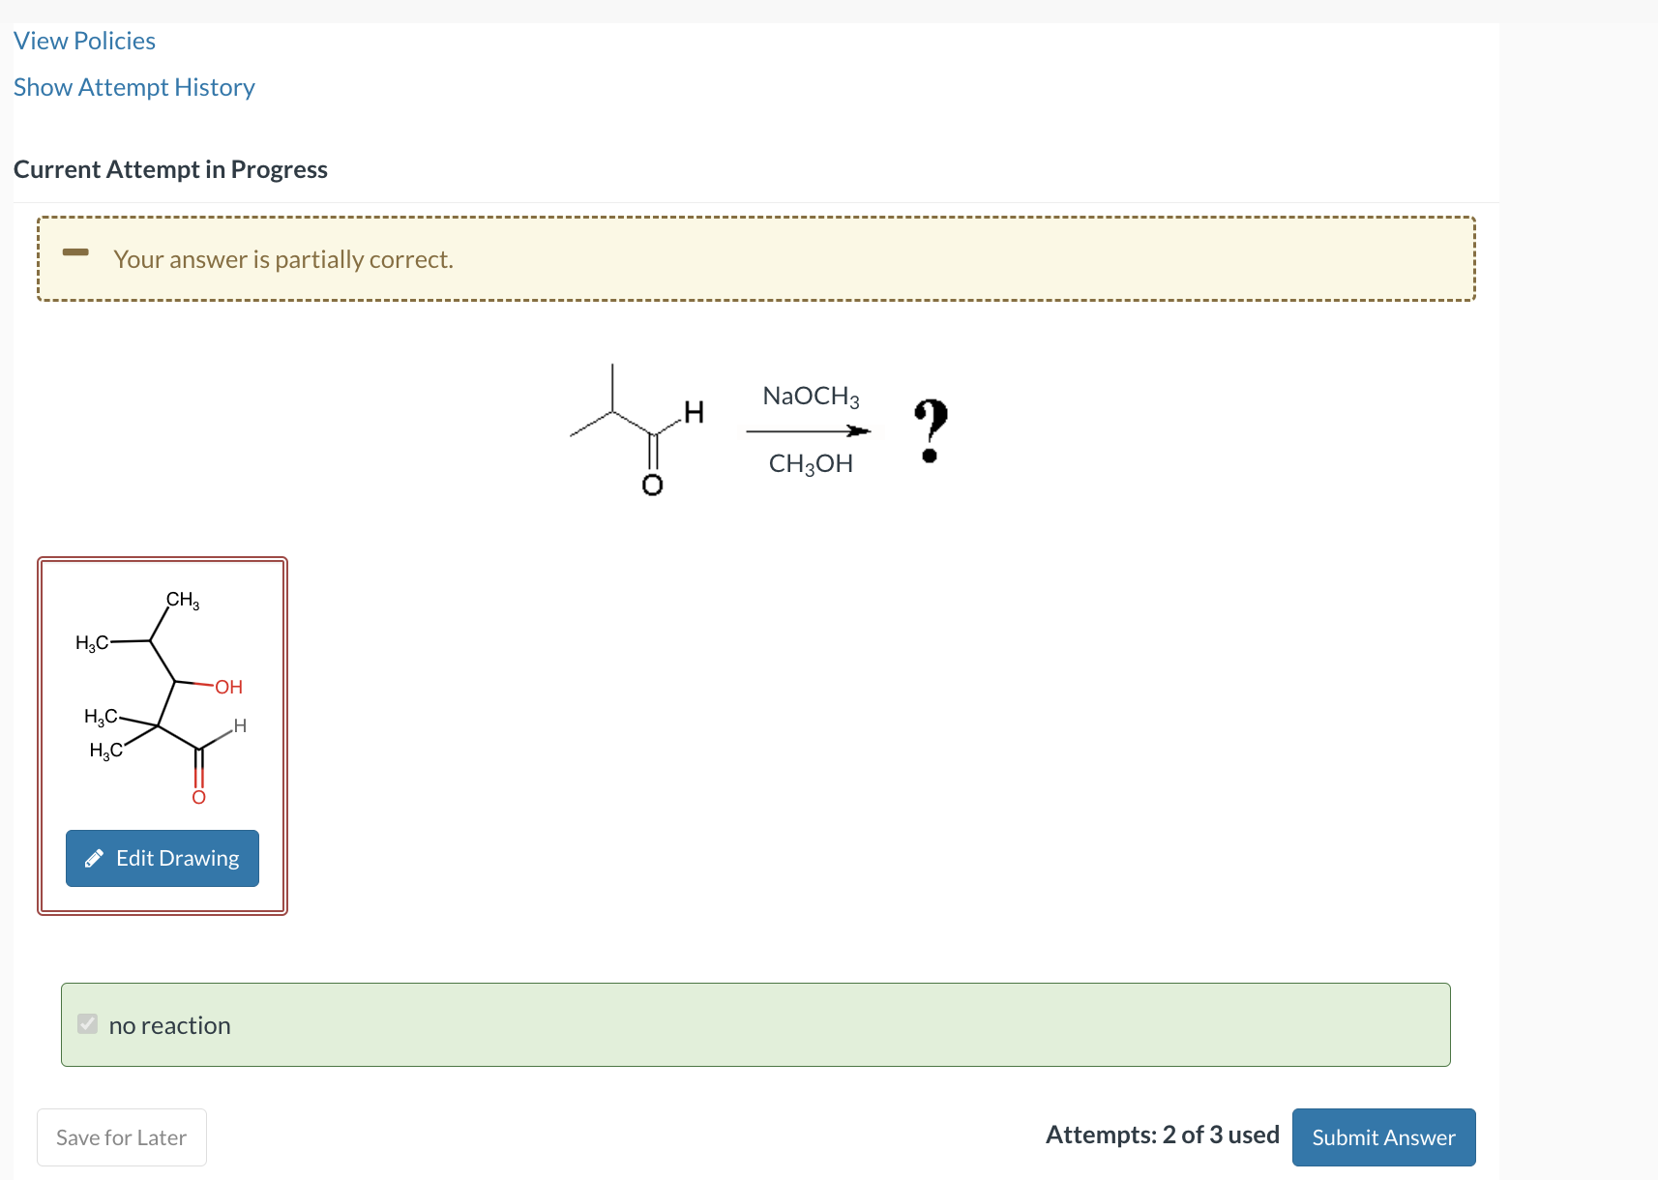The height and width of the screenshot is (1180, 1658).
Task: Click the Edit Drawing button
Action: point(162,858)
